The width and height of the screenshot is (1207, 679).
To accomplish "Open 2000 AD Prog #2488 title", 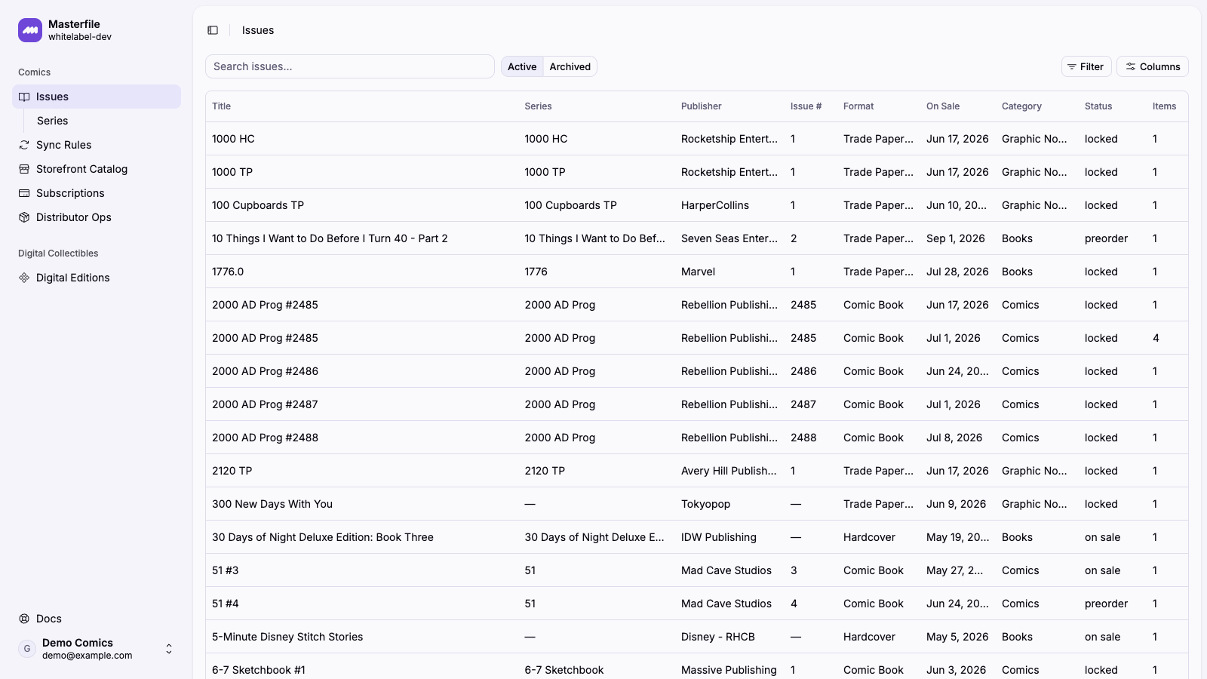I will tap(265, 438).
